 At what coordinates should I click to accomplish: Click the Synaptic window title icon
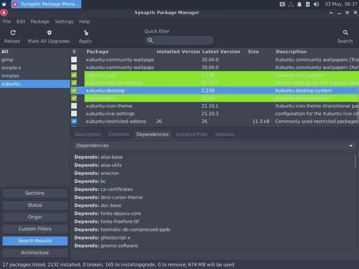click(x=4, y=12)
